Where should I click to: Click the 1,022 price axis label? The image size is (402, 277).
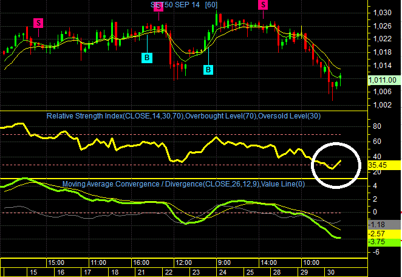click(x=382, y=39)
